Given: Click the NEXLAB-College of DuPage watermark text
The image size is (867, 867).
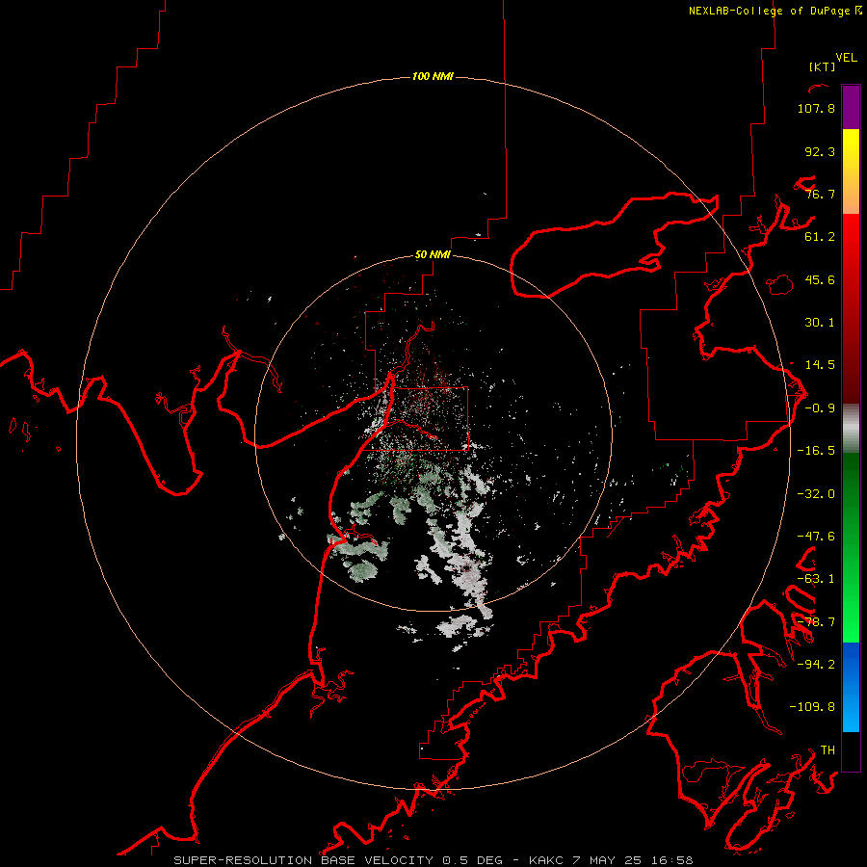Looking at the screenshot, I should (775, 11).
